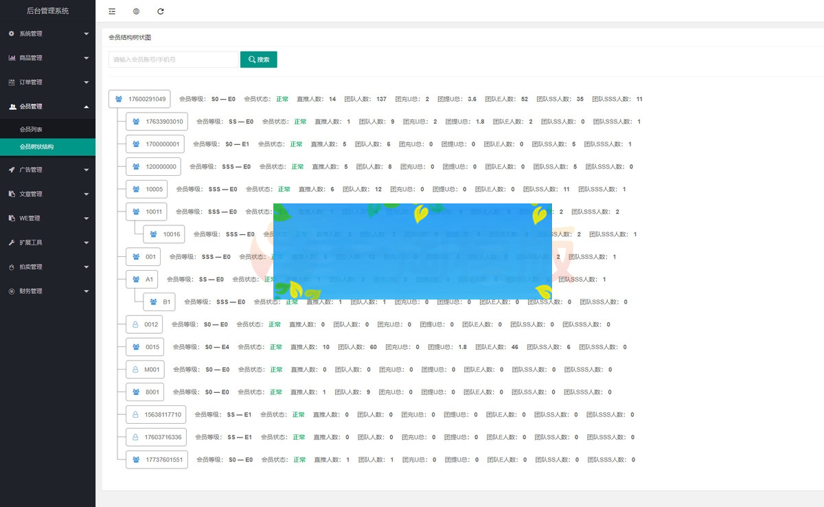Click the gear icon beside 系统管理
The height and width of the screenshot is (507, 824).
click(12, 34)
